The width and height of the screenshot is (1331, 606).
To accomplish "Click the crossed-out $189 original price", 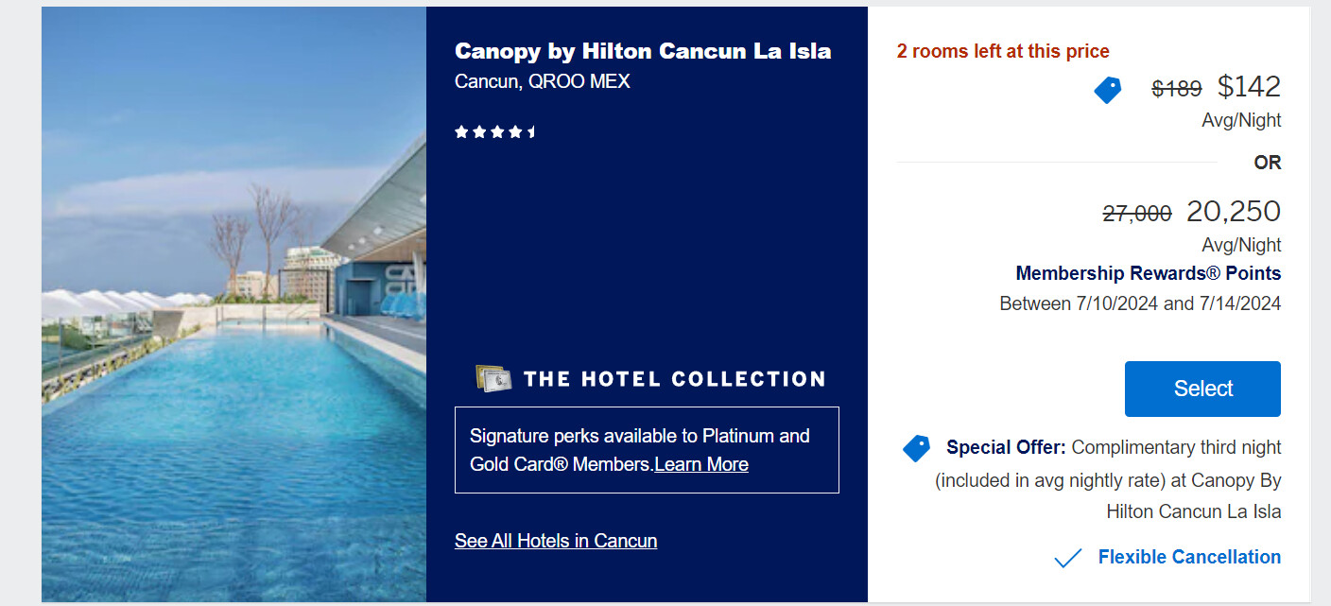I will tap(1176, 89).
